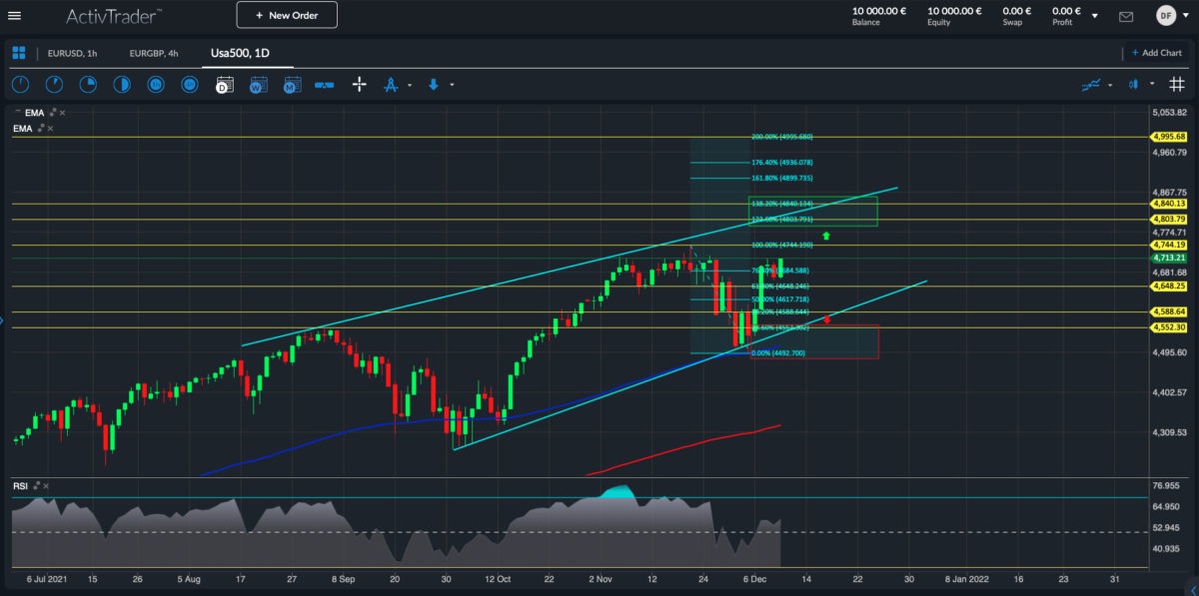Switch to the EURGBP 4h tab
The width and height of the screenshot is (1199, 596).
155,54
